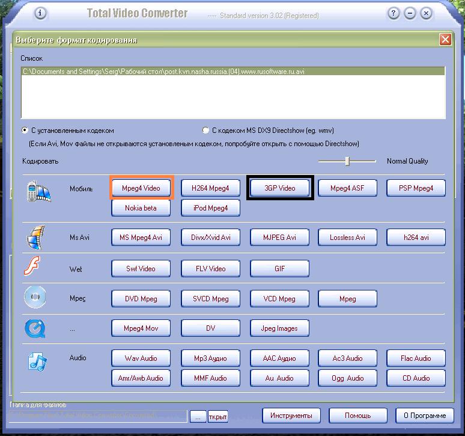Choose Ogg Audio format

tap(347, 378)
